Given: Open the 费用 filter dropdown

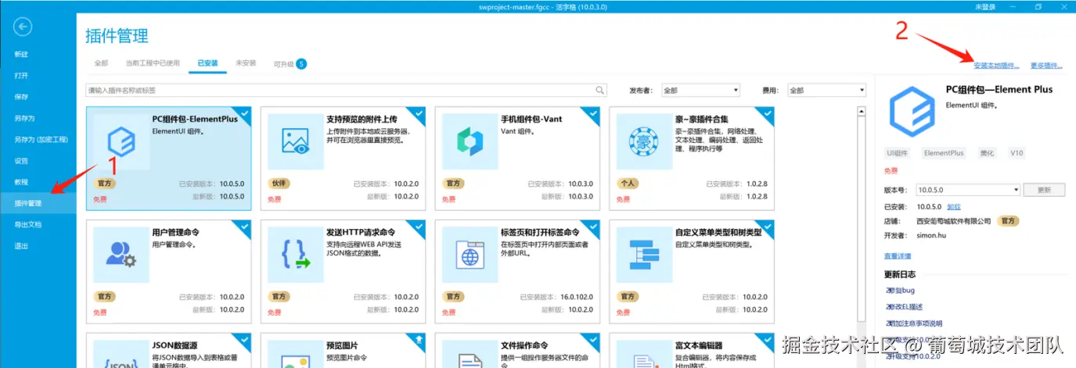Looking at the screenshot, I should click(827, 91).
